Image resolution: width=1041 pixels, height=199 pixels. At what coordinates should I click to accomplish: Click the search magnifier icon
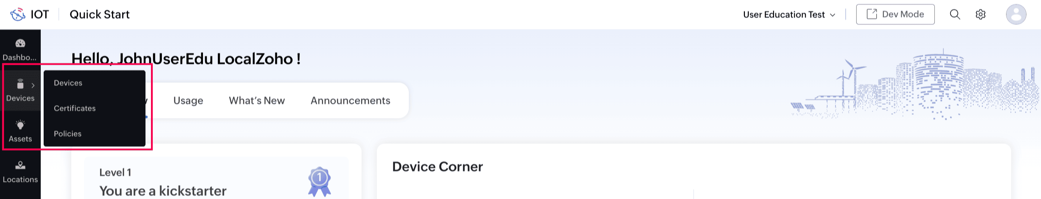pyautogui.click(x=954, y=15)
